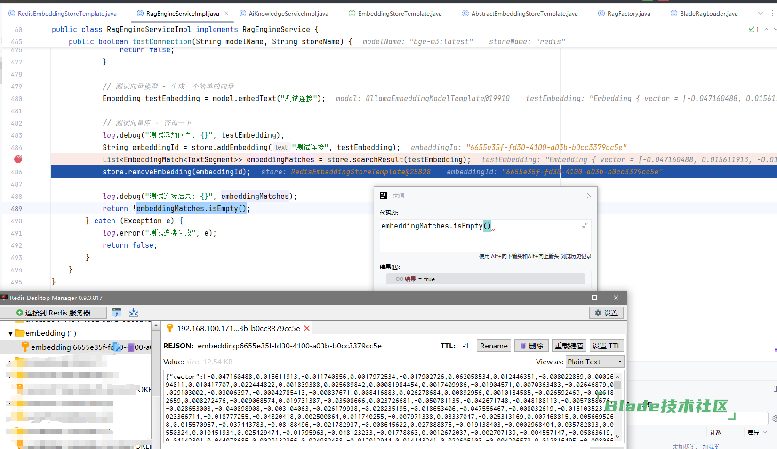Viewport: 777px width, 449px height.
Task: Minimize the Redis Desktop Manager window
Action: point(573,298)
